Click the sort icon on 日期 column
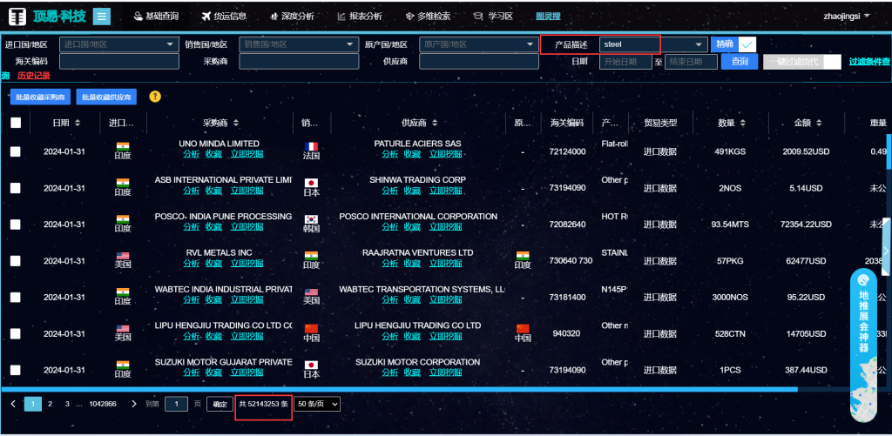Image resolution: width=892 pixels, height=436 pixels. 78,124
